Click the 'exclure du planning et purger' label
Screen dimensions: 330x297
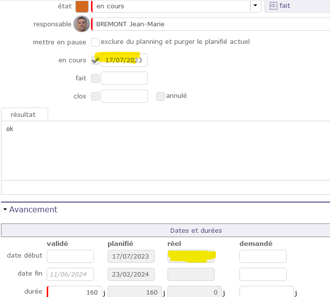pyautogui.click(x=175, y=42)
